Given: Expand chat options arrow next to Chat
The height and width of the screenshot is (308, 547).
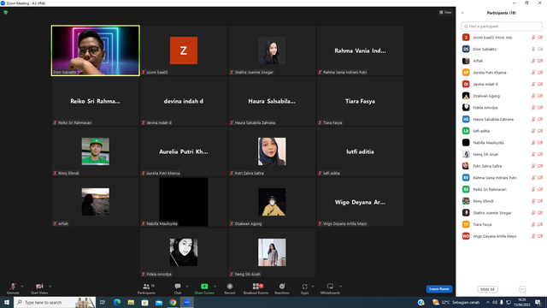Looking at the screenshot, I should pyautogui.click(x=187, y=287).
